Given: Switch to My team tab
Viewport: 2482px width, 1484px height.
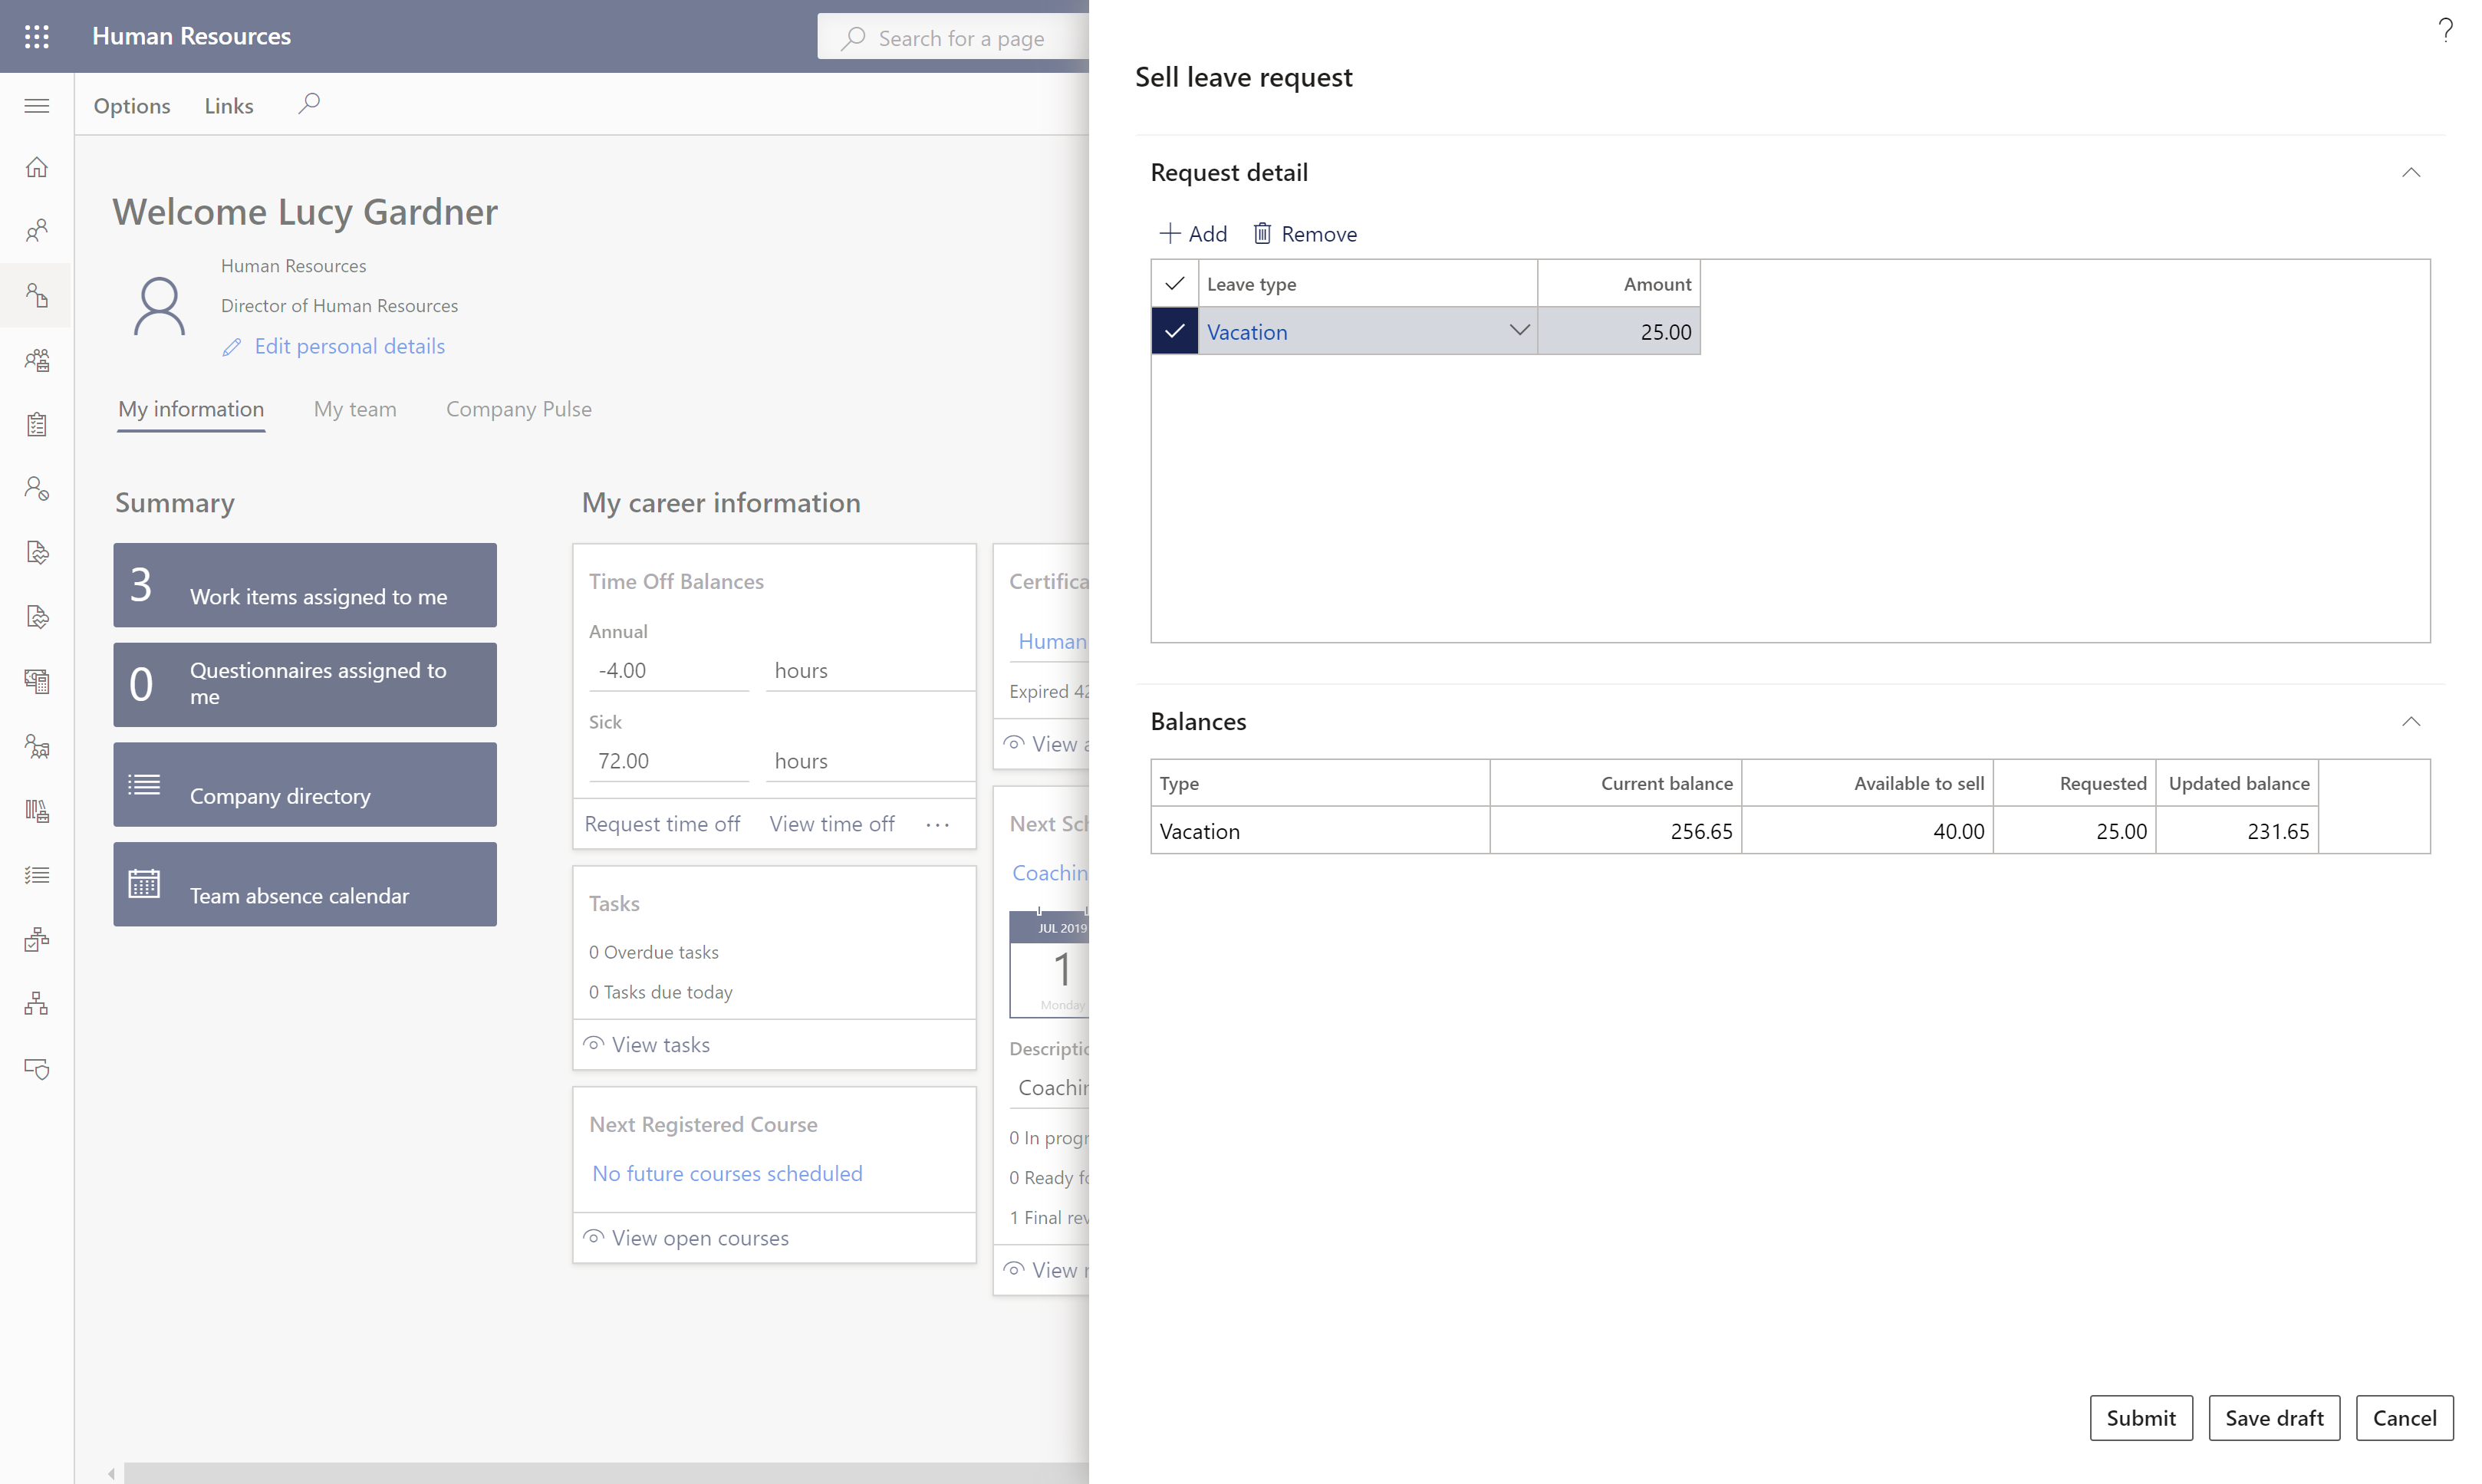Looking at the screenshot, I should 354,408.
